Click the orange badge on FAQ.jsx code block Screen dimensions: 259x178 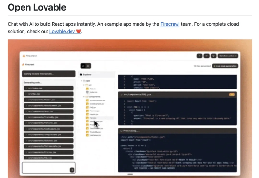(232, 95)
